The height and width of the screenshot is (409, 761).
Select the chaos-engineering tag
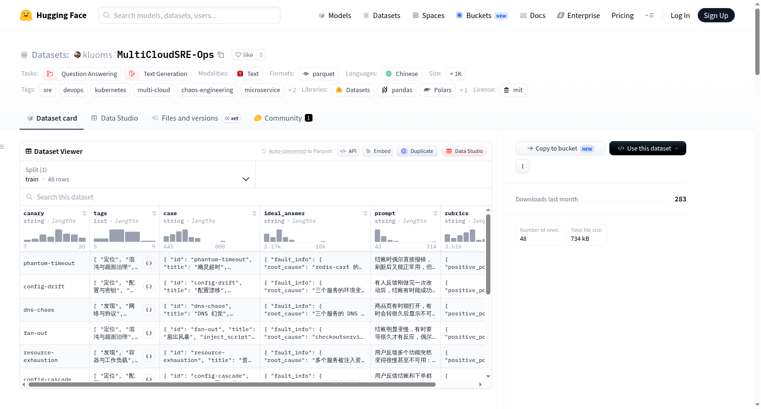tap(207, 90)
